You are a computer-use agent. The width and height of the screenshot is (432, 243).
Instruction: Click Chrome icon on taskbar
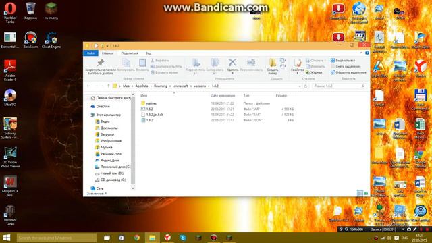coord(137,238)
